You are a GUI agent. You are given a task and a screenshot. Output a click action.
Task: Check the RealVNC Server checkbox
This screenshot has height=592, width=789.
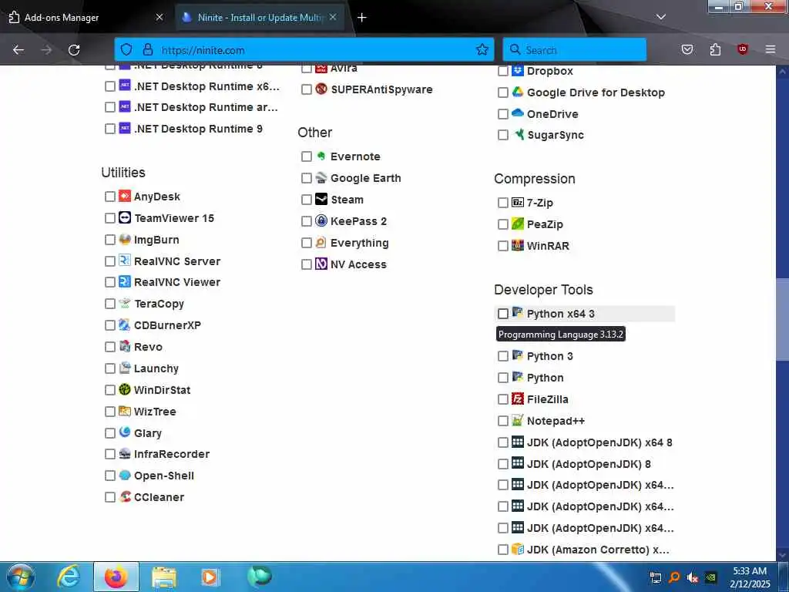[110, 261]
